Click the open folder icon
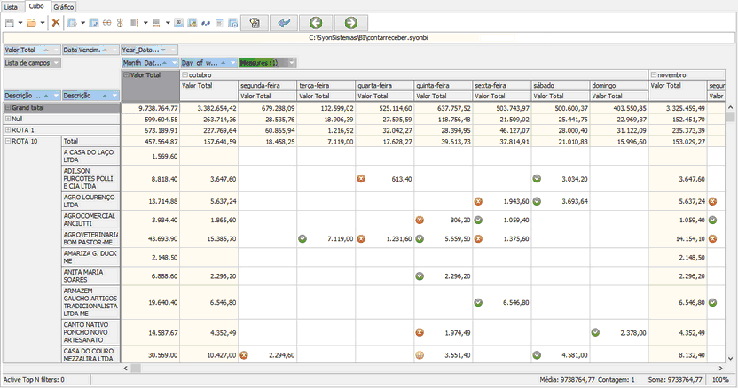 pyautogui.click(x=31, y=22)
